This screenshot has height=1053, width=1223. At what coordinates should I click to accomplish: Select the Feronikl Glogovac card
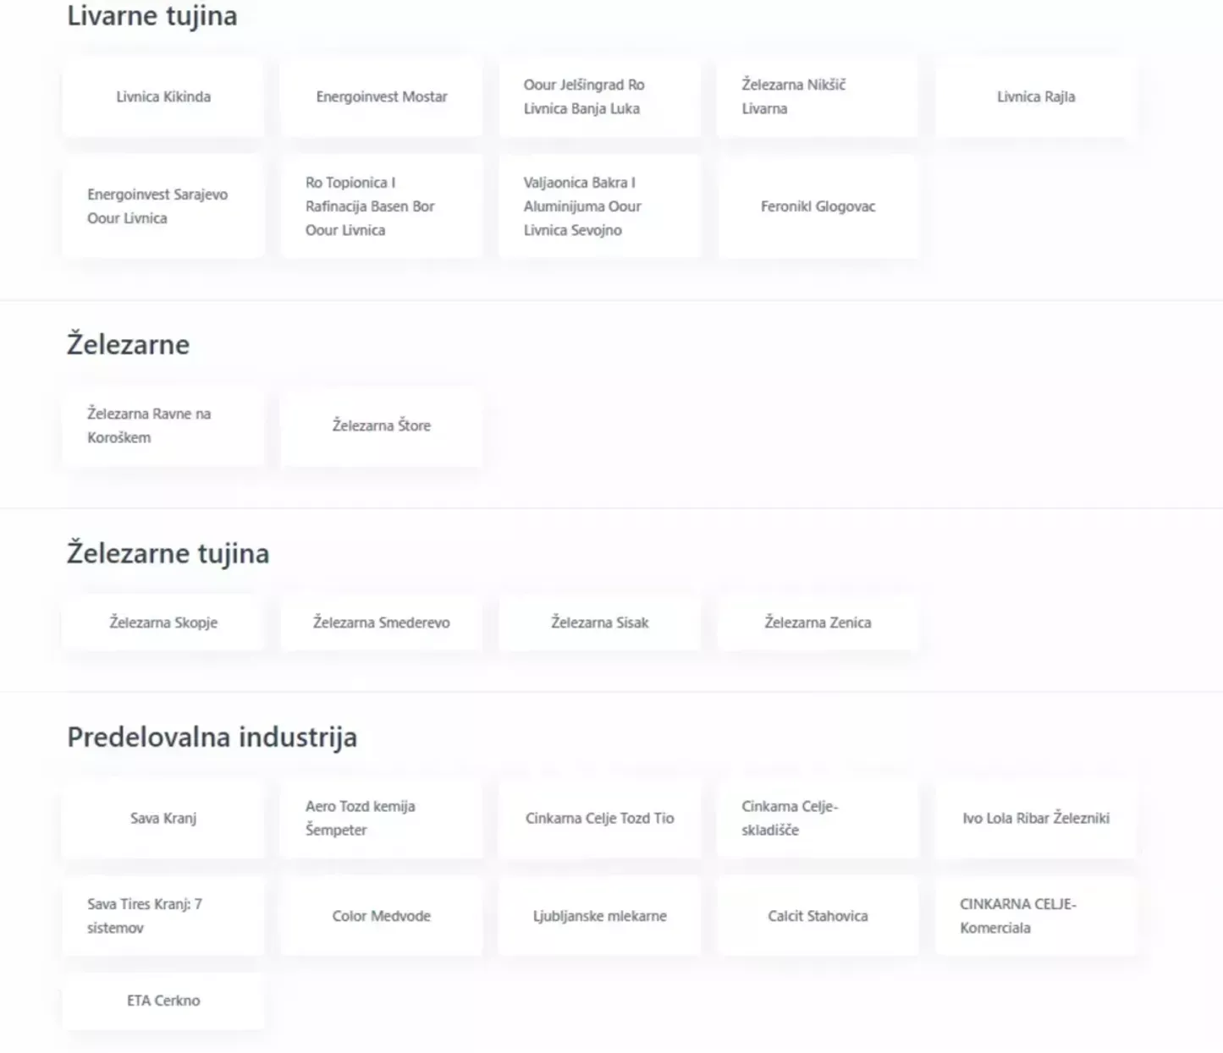(818, 206)
